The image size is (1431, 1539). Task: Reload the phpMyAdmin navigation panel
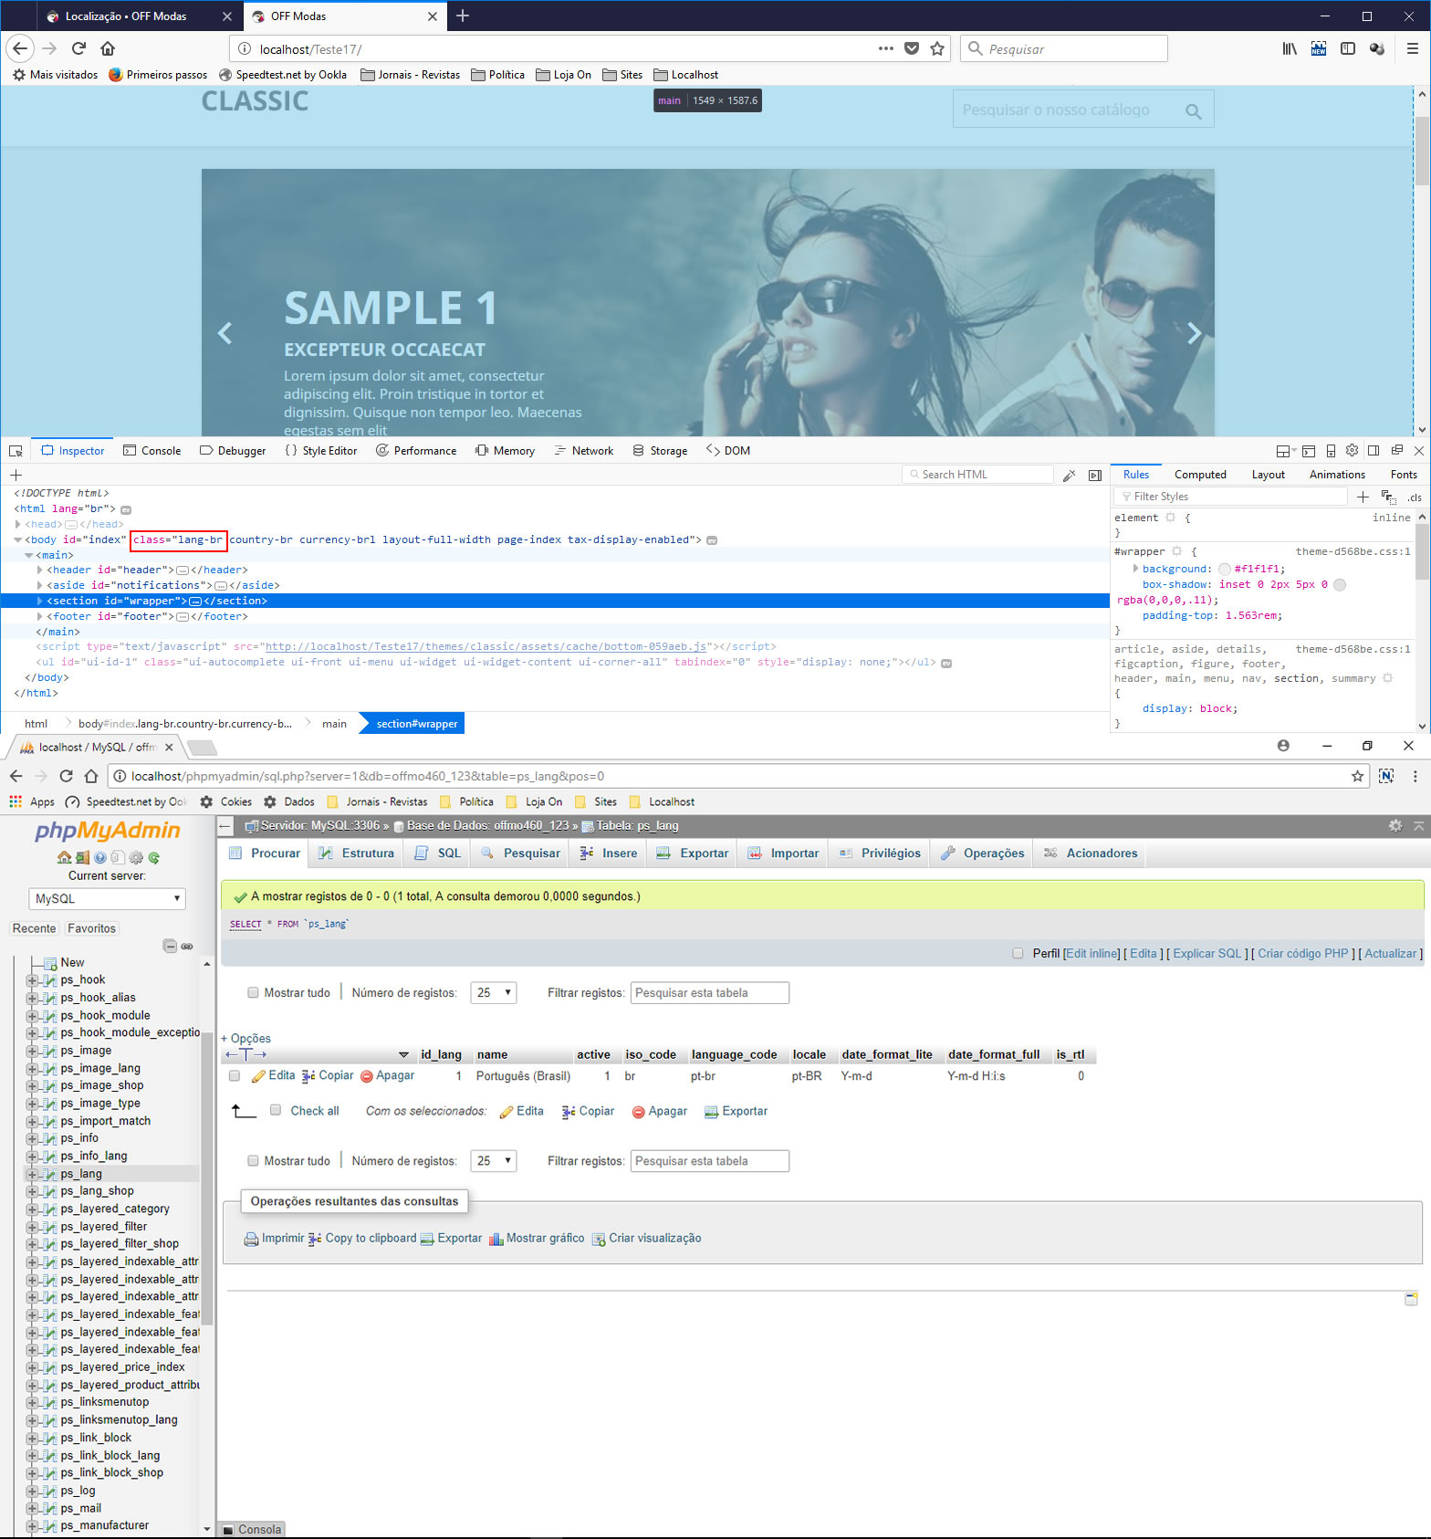point(154,857)
